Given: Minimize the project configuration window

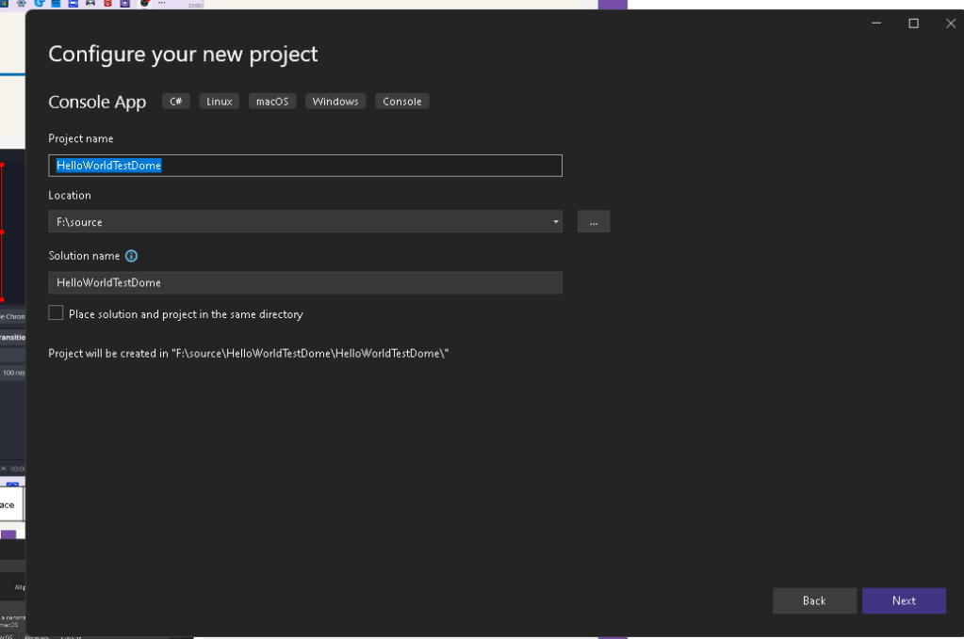Looking at the screenshot, I should (876, 24).
